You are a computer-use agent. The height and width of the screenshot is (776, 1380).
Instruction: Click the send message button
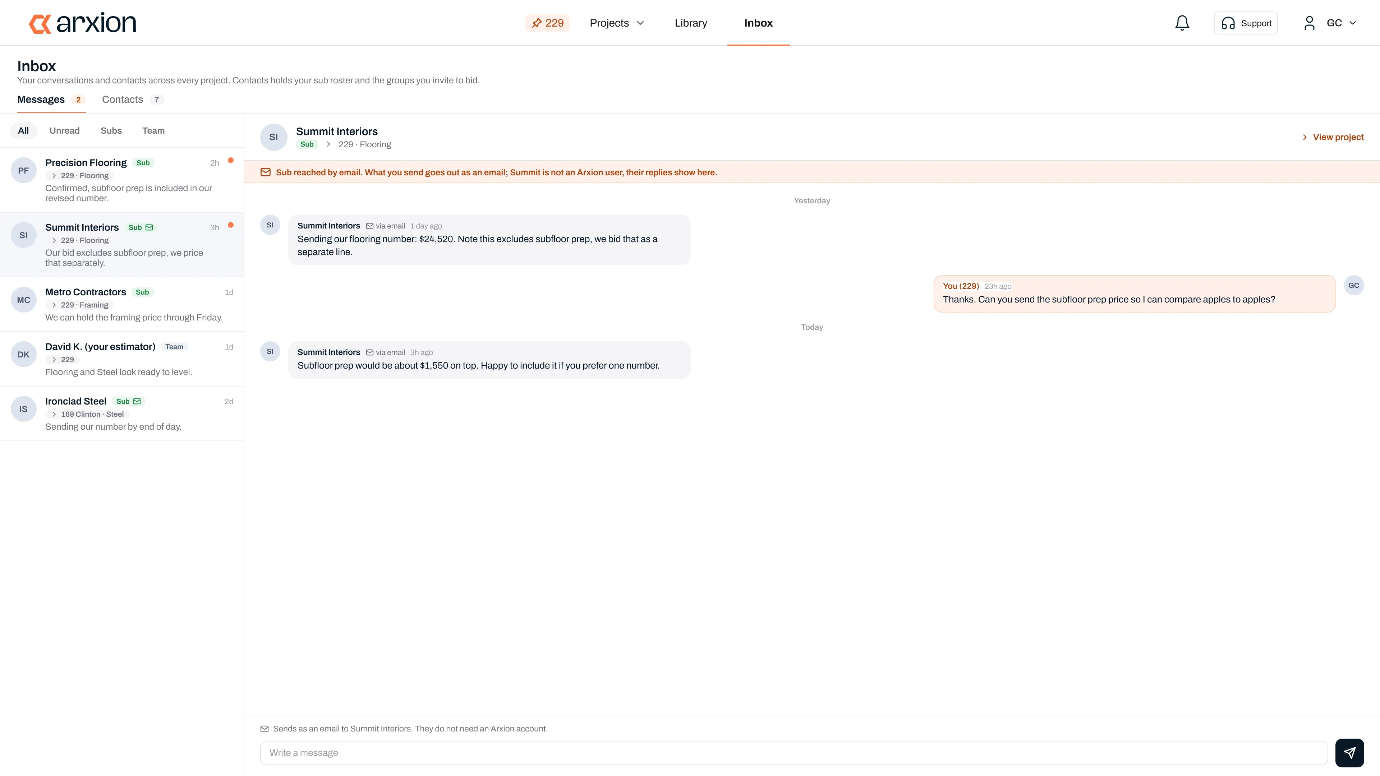click(x=1349, y=753)
